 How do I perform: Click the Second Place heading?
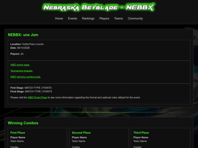pyautogui.click(x=81, y=133)
